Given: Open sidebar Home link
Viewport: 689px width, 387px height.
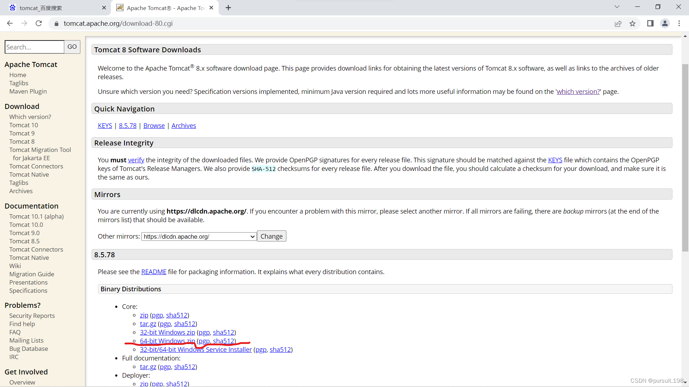Looking at the screenshot, I should pos(18,75).
